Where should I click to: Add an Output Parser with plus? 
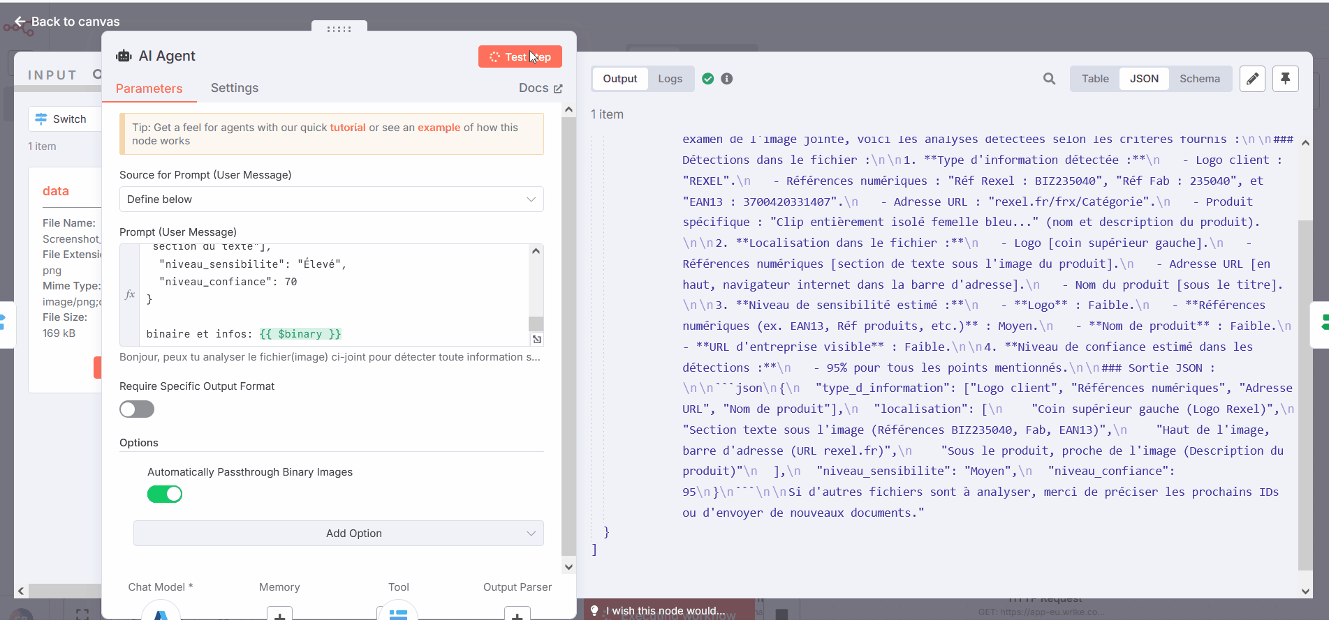pos(517,614)
